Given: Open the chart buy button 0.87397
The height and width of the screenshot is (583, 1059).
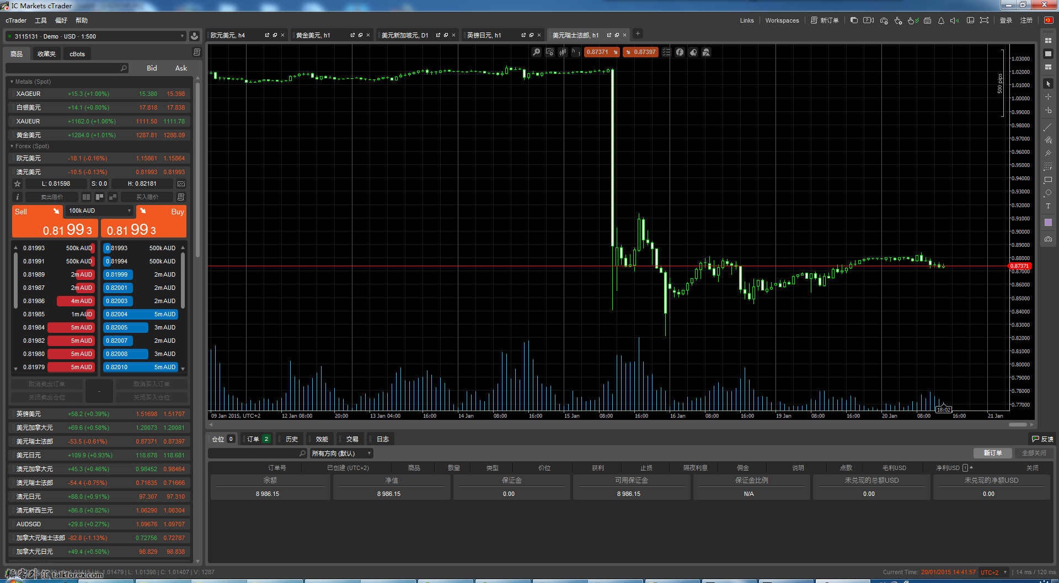Looking at the screenshot, I should 640,52.
